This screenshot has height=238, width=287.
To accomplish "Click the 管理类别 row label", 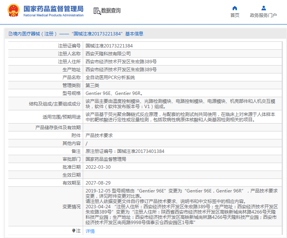I will (x=71, y=85).
